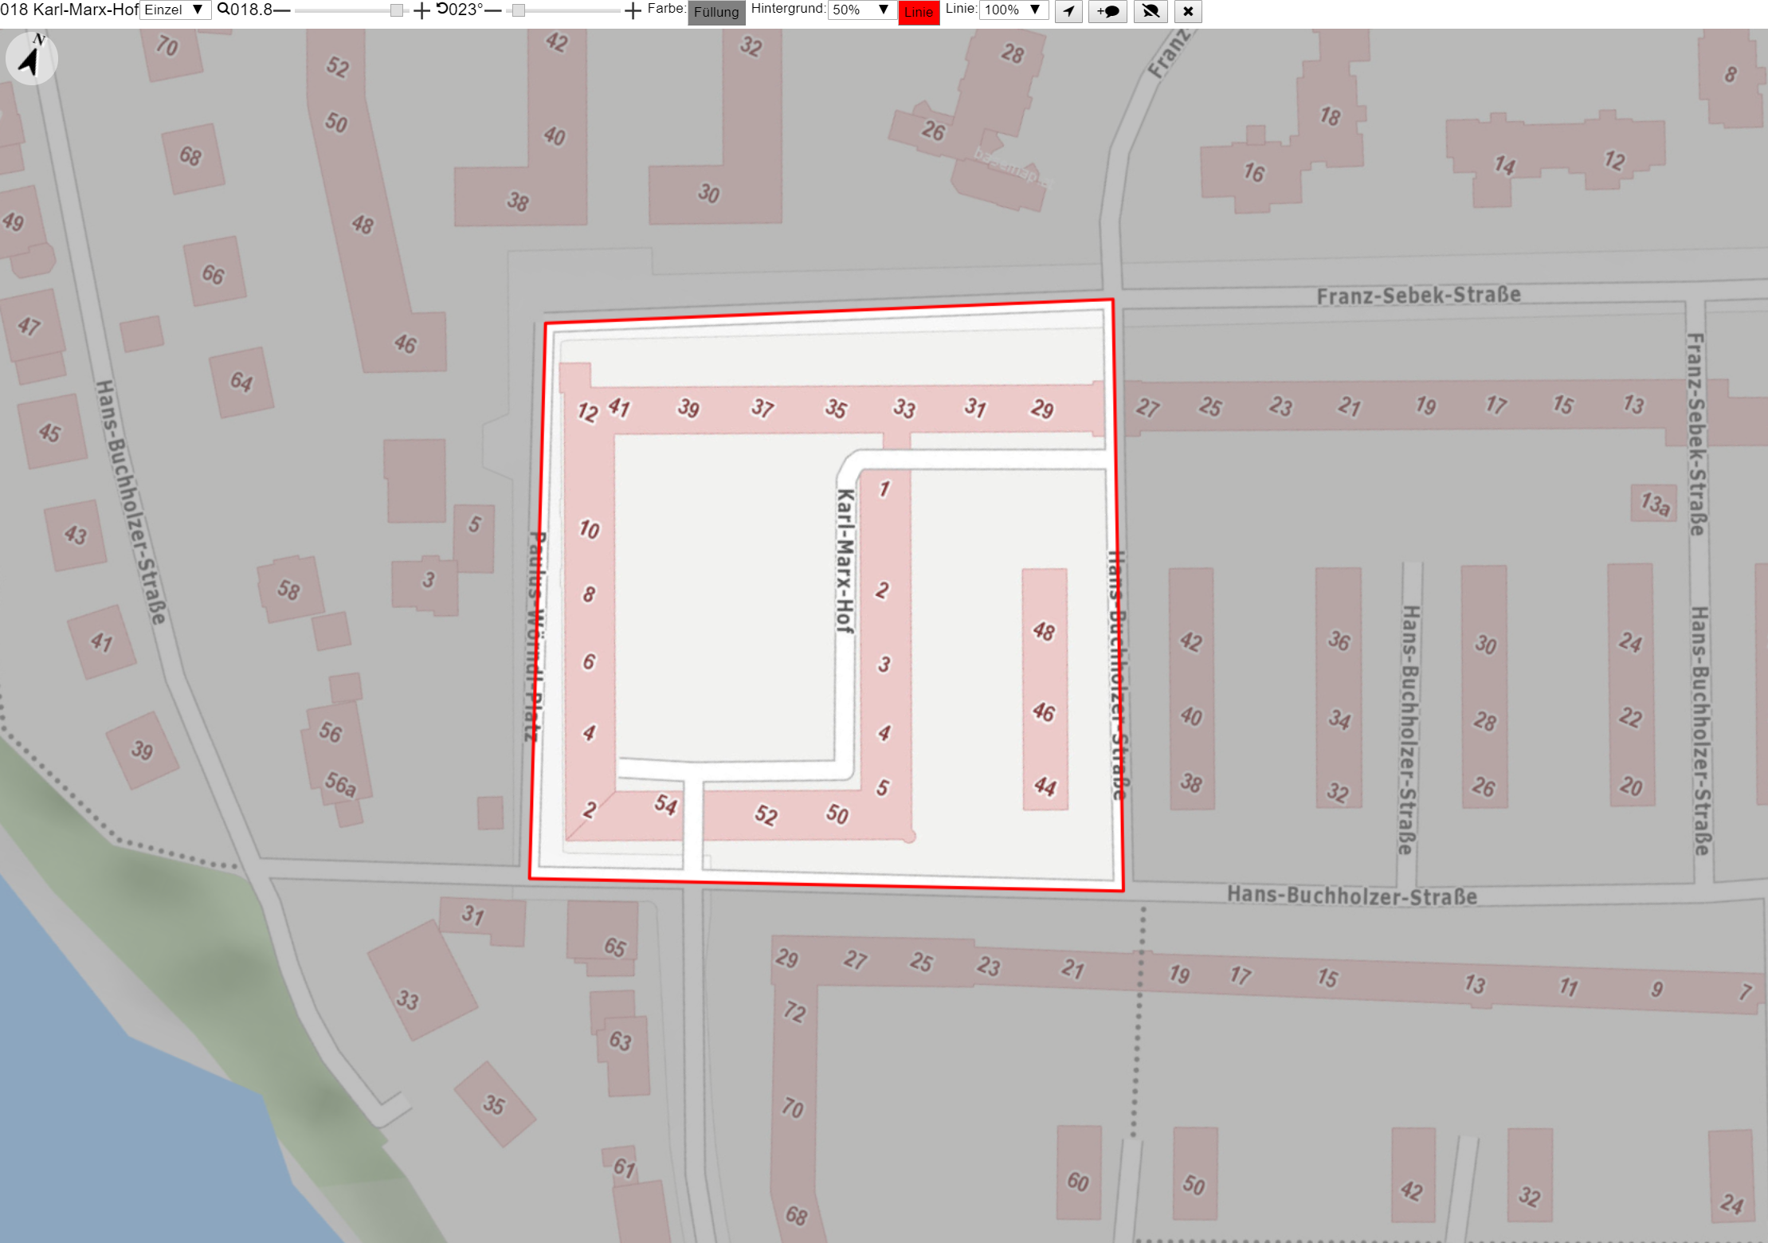1768x1243 pixels.
Task: Click the rotate reset arrow icon
Action: (x=442, y=9)
